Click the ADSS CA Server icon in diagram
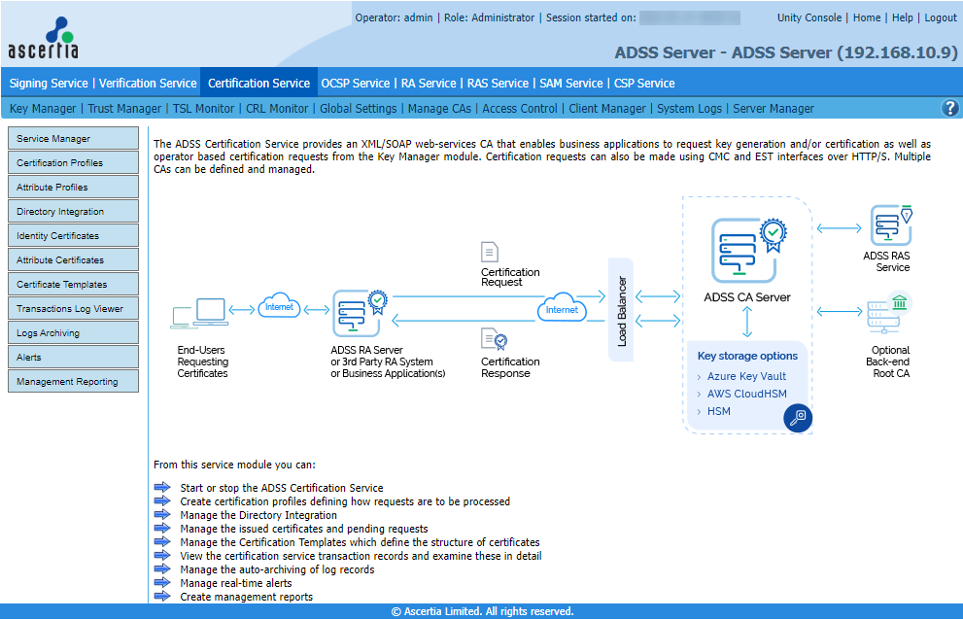963x620 pixels. click(747, 250)
